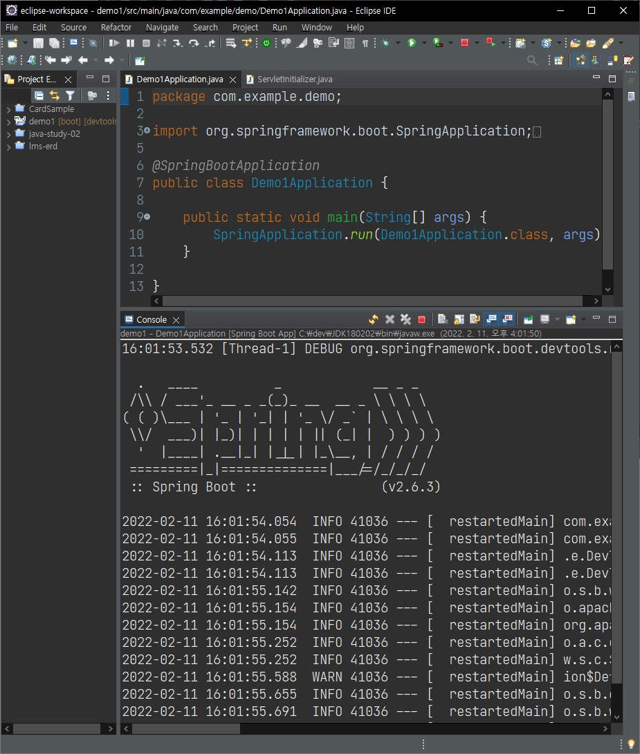
Task: Click the green Run button in the toolbar
Action: [x=412, y=44]
